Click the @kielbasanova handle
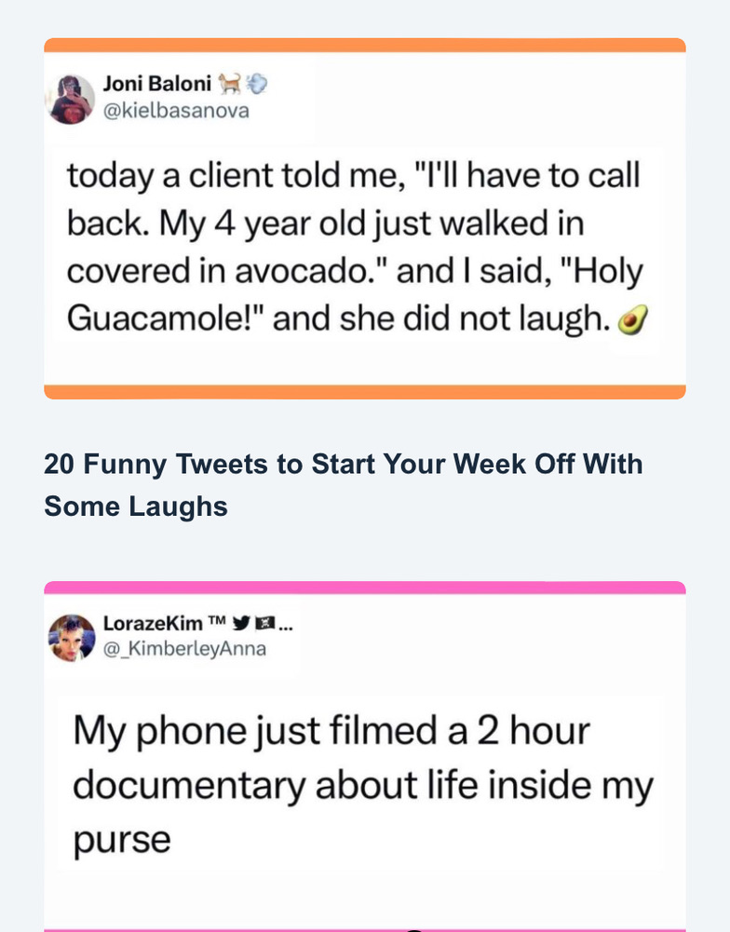This screenshot has height=932, width=730. [175, 110]
